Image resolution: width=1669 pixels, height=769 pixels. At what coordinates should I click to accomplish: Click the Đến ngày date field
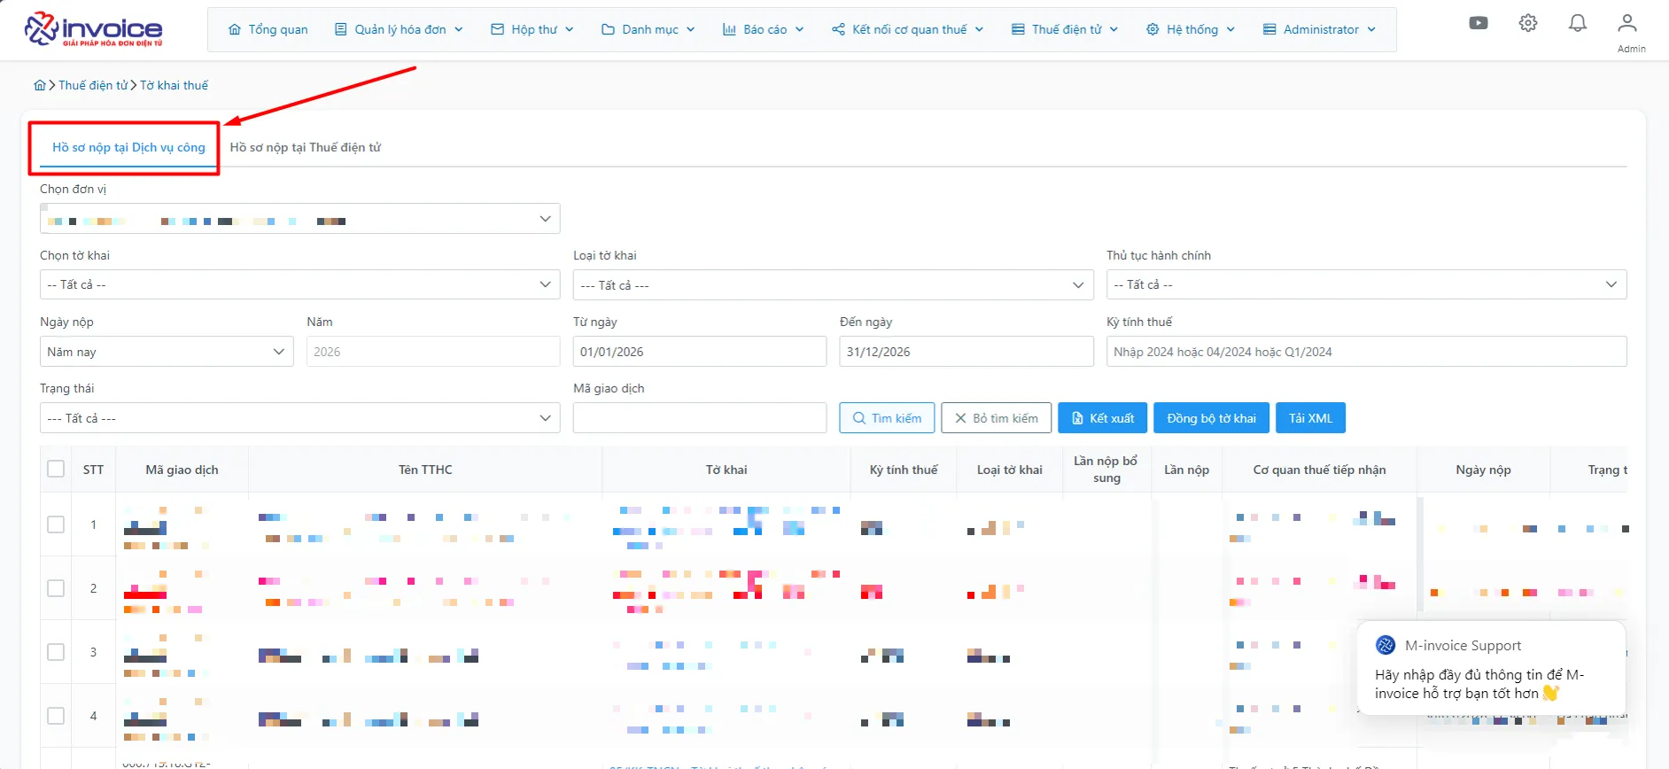tap(966, 352)
